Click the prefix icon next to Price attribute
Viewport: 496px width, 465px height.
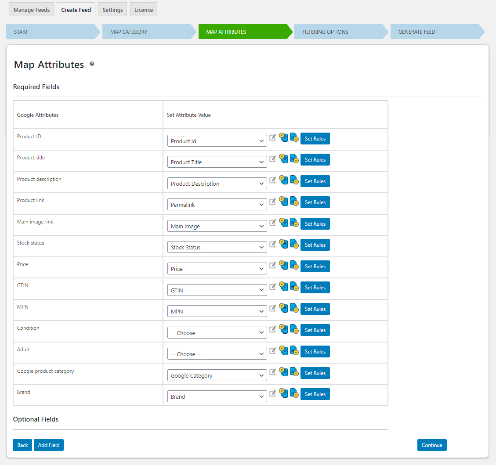[x=283, y=265]
